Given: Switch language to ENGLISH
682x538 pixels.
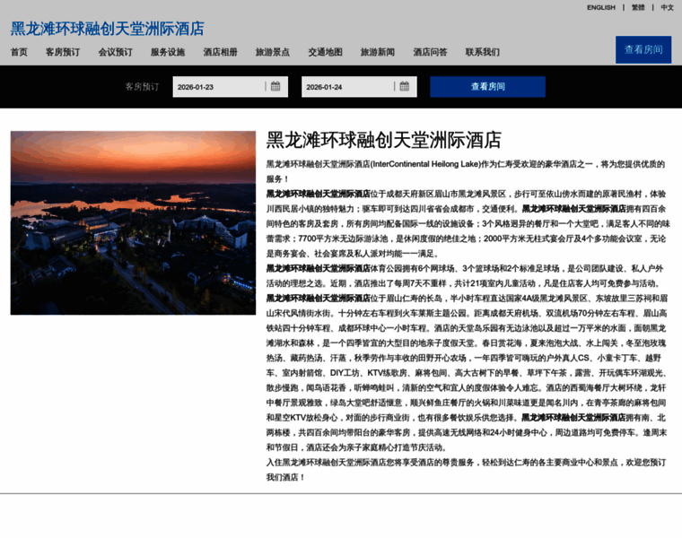Looking at the screenshot, I should tap(601, 7).
